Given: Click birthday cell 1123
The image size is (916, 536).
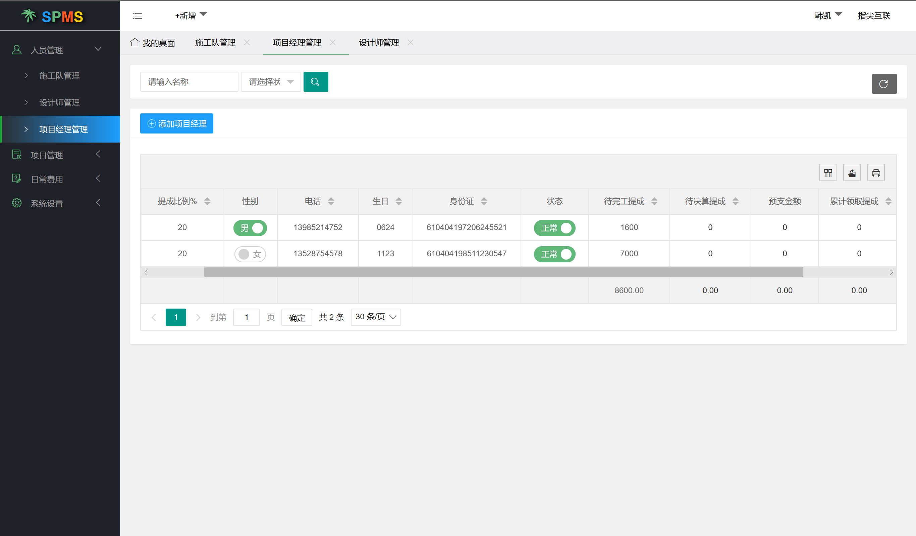Looking at the screenshot, I should (x=385, y=254).
